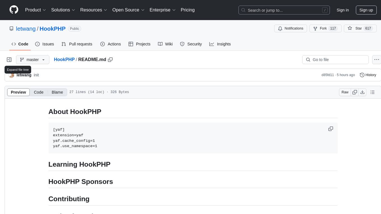Switch to the Security tab
This screenshot has height=214, width=381.
pos(191,44)
